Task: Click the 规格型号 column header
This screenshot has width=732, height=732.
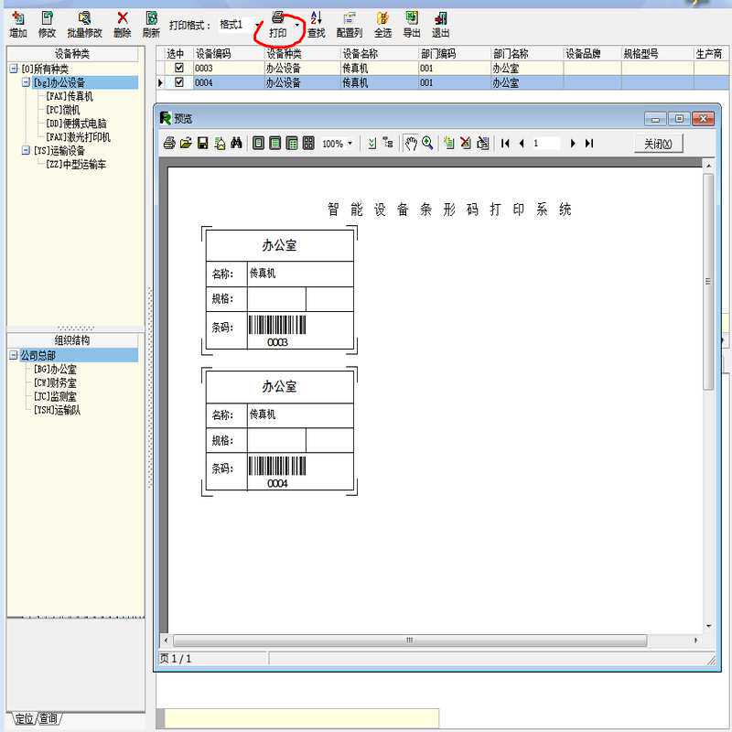Action: [x=657, y=54]
